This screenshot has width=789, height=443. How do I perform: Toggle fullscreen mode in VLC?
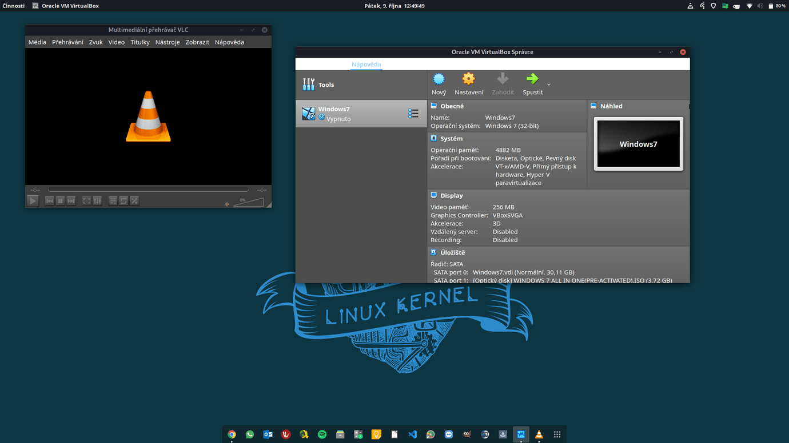[87, 200]
